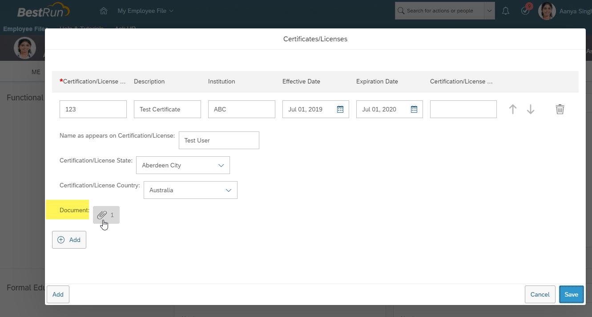592x317 pixels.
Task: Click the BestRun logo
Action: coord(43,11)
